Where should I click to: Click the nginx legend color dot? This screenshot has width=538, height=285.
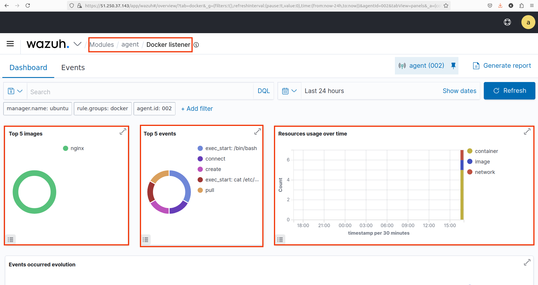pos(66,148)
